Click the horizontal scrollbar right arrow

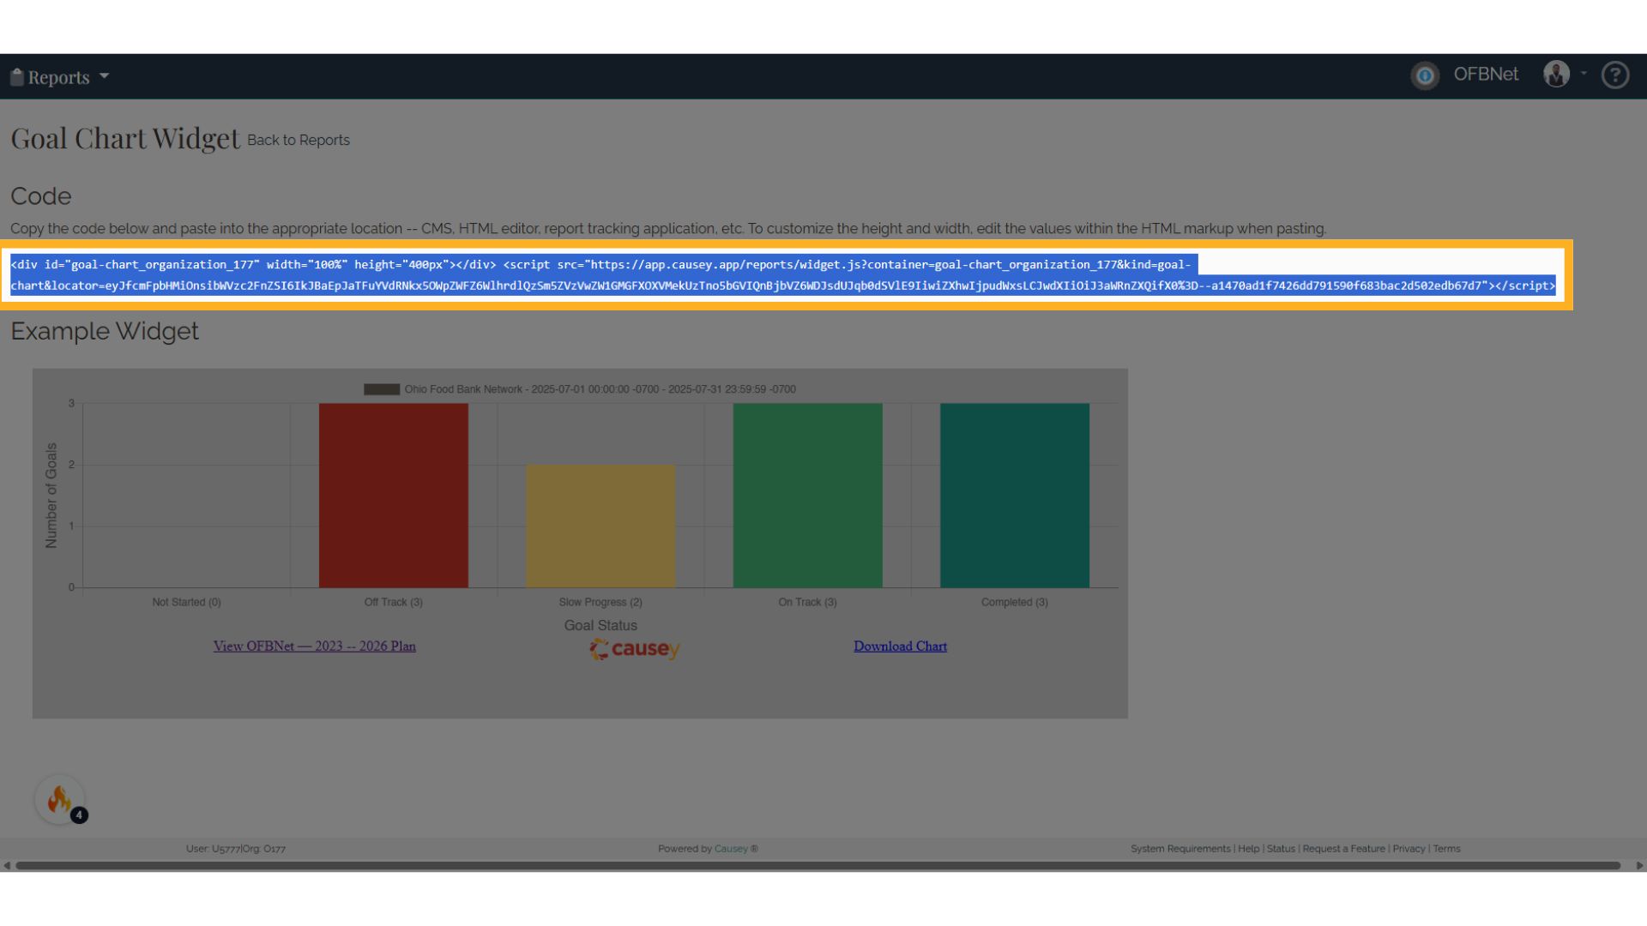[1639, 866]
